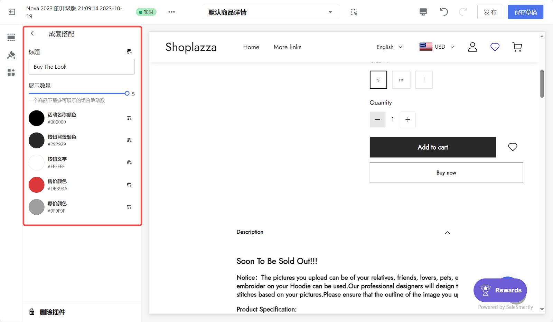This screenshot has width=553, height=322.
Task: Click the quantity value 1 field
Action: 393,119
